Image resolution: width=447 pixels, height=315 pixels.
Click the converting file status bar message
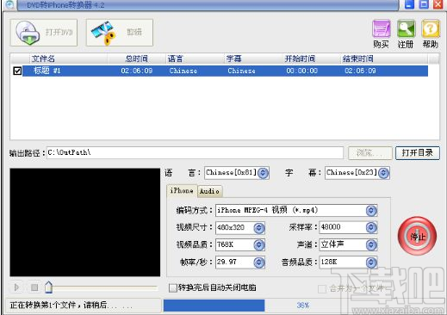71,306
